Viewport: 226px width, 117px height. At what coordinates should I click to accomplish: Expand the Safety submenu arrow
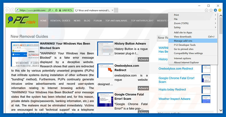[x=215, y=27]
